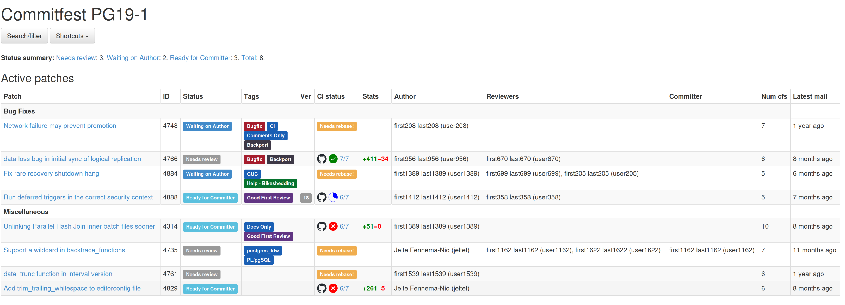This screenshot has width=845, height=305.
Task: Filter by Needs review status summary link
Action: (76, 58)
